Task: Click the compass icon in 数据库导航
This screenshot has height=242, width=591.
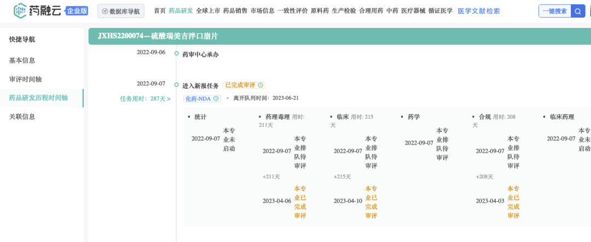Action: coord(105,11)
